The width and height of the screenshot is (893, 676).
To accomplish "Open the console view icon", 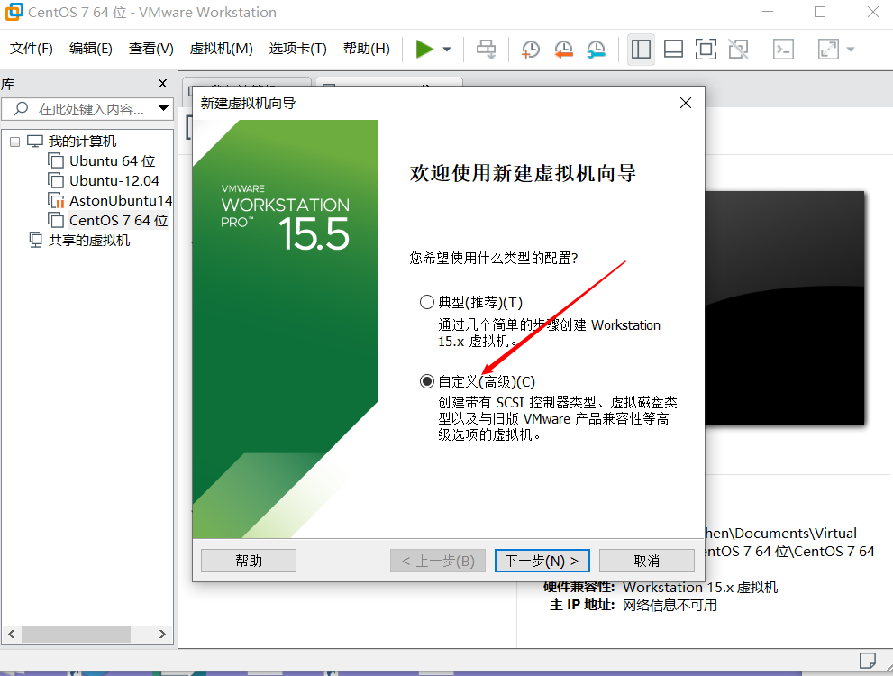I will 783,50.
